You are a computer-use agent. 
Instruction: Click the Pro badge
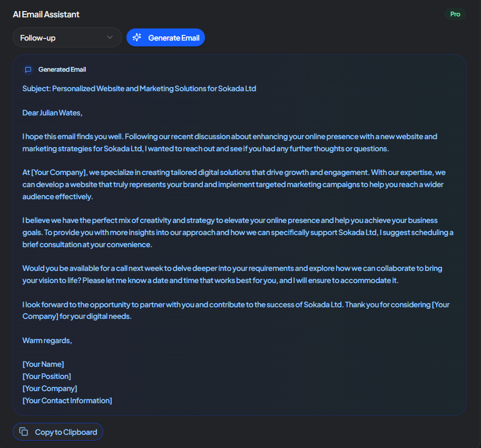(x=455, y=14)
